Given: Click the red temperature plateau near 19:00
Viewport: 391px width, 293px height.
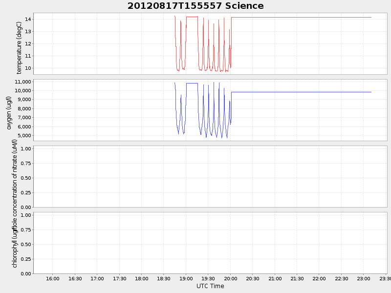Looking at the screenshot, I should click(x=192, y=17).
